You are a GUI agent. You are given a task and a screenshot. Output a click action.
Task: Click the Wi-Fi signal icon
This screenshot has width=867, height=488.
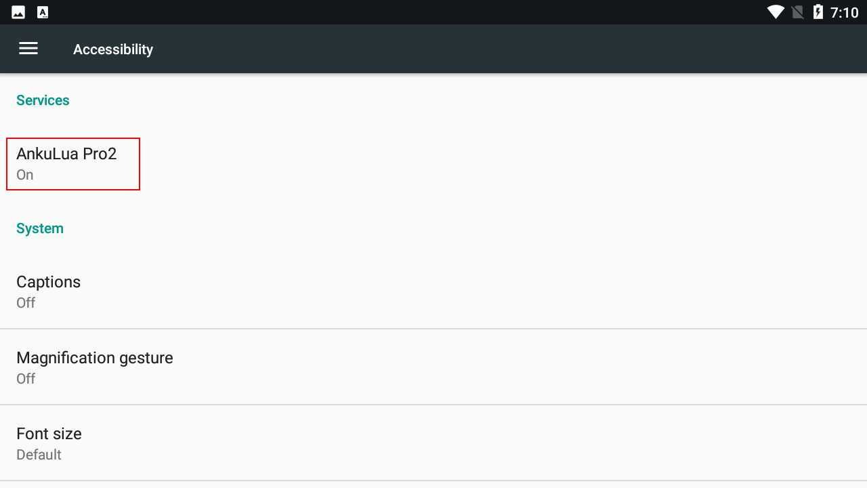pos(776,12)
